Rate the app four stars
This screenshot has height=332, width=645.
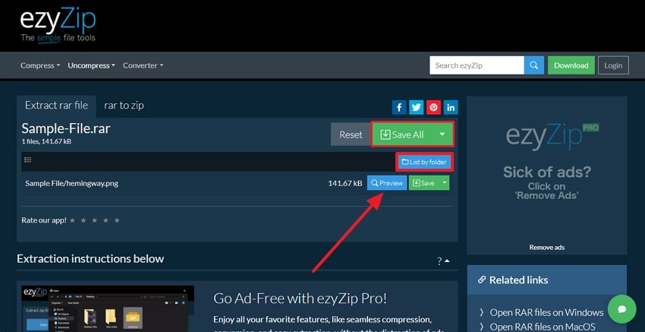105,220
